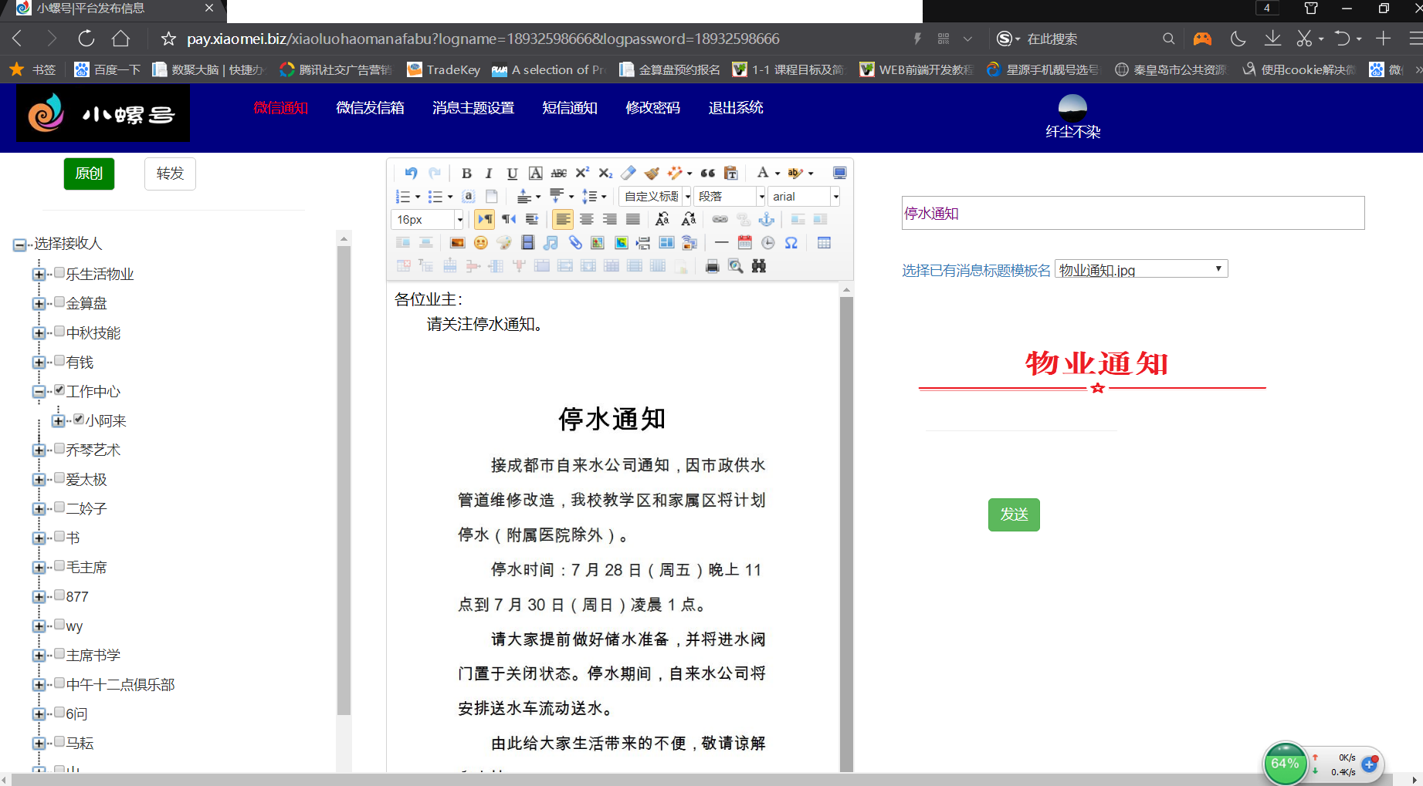The height and width of the screenshot is (786, 1423).
Task: Toggle bold formatting in editor
Action: click(466, 174)
